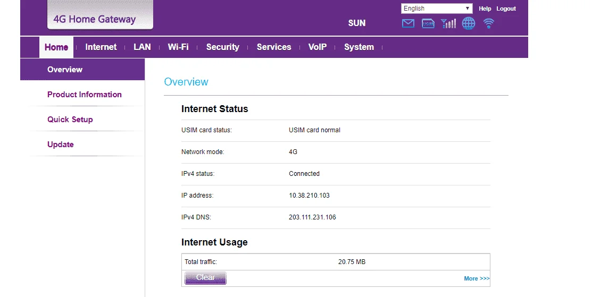Open Quick Setup in the sidebar
The width and height of the screenshot is (592, 297).
point(70,120)
